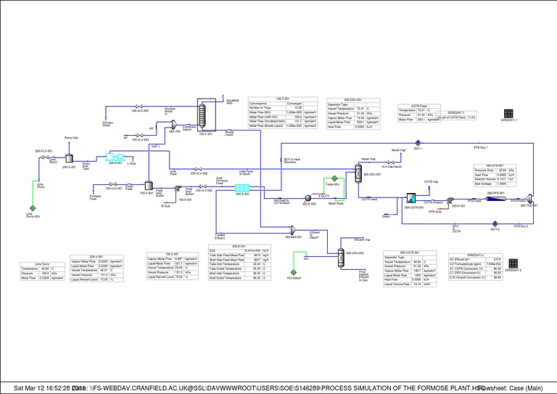
Task: Click the 300-CRV-001 table title
Action: pos(353,100)
